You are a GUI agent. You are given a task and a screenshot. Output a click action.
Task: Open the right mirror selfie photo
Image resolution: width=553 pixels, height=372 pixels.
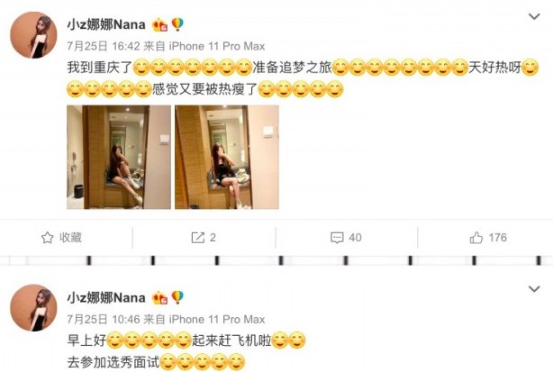coord(227,157)
